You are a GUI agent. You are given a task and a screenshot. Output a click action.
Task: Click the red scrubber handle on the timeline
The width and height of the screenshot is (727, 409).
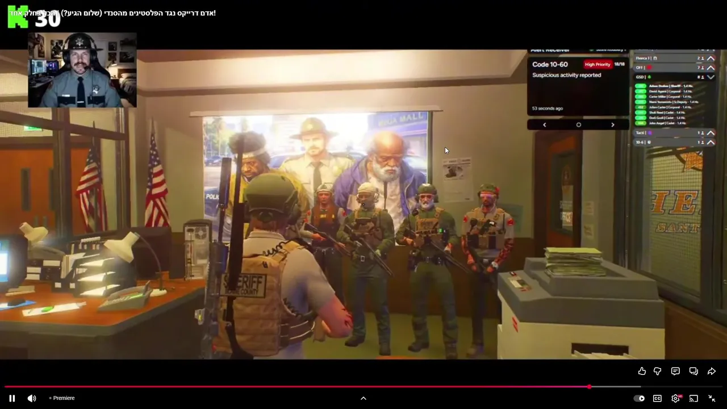(x=589, y=387)
